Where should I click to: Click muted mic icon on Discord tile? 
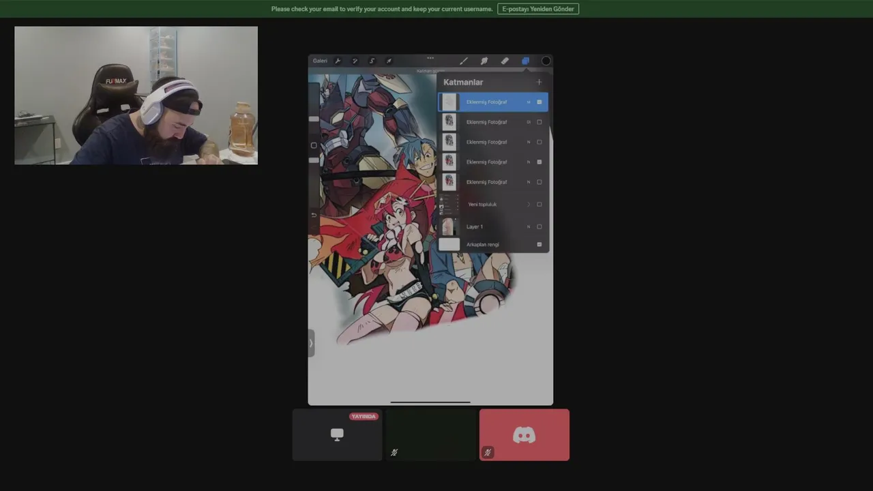point(487,452)
